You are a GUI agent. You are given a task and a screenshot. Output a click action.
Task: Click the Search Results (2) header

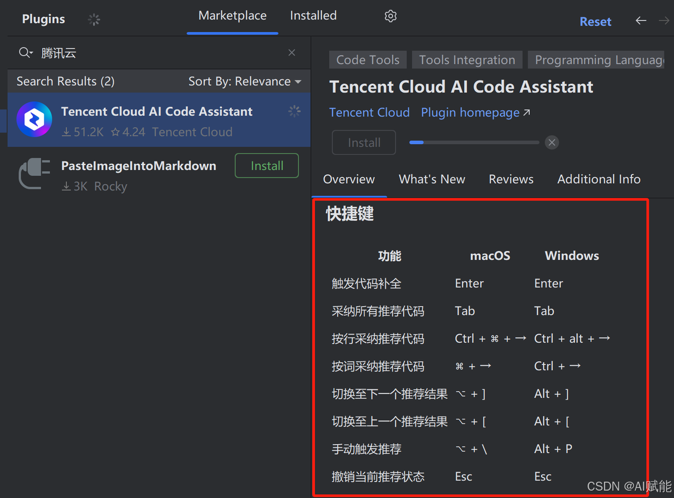tap(65, 82)
